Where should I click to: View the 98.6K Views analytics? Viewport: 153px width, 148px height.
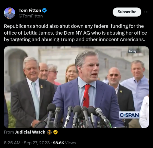64,143
